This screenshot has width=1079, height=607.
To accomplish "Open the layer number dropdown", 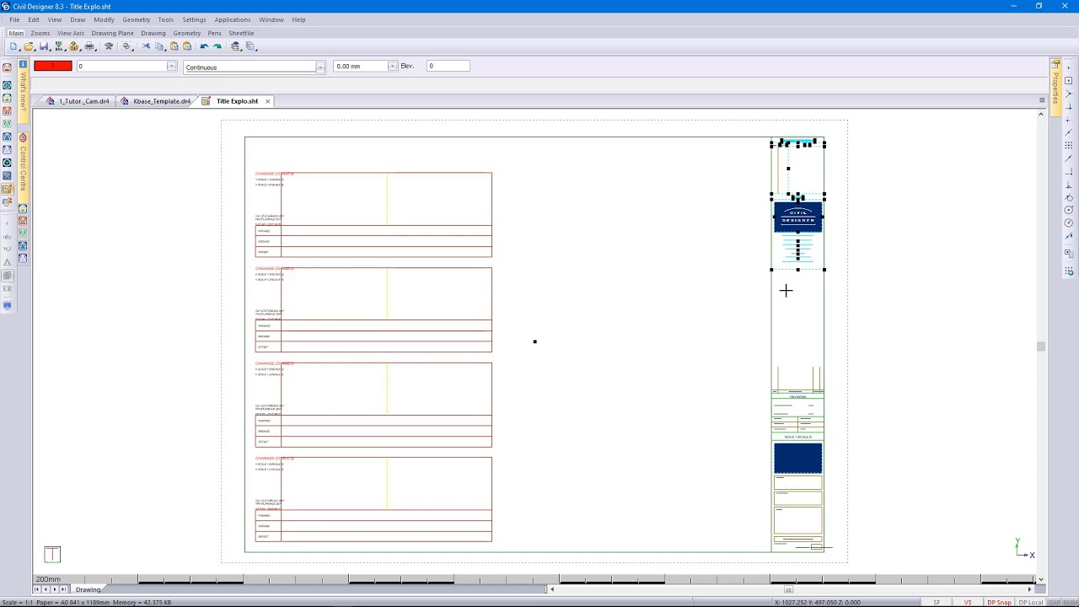I will 171,66.
